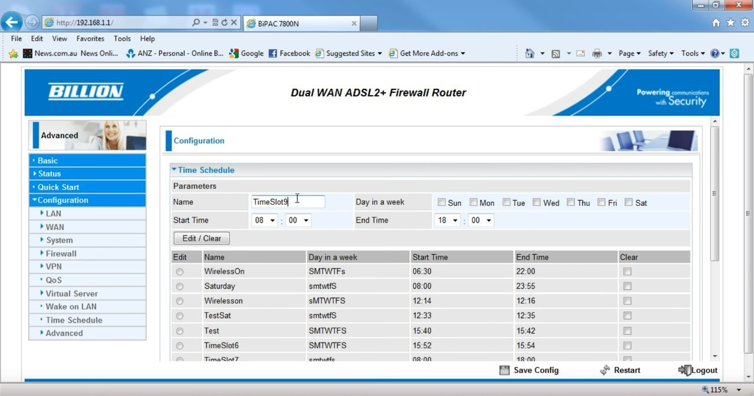The height and width of the screenshot is (396, 754).
Task: Click the page refresh icon in address bar
Action: [x=225, y=23]
